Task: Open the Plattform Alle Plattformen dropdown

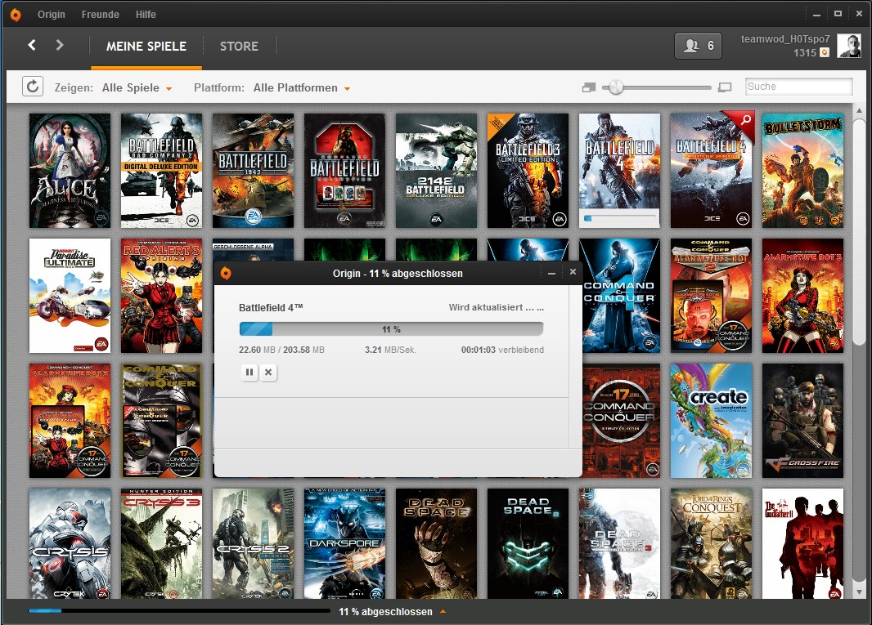Action: tap(301, 87)
